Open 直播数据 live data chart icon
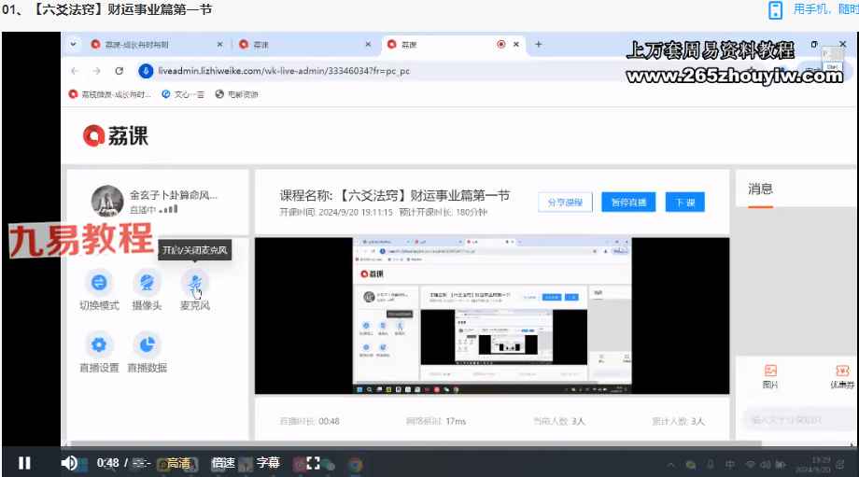The width and height of the screenshot is (859, 477). (x=147, y=344)
